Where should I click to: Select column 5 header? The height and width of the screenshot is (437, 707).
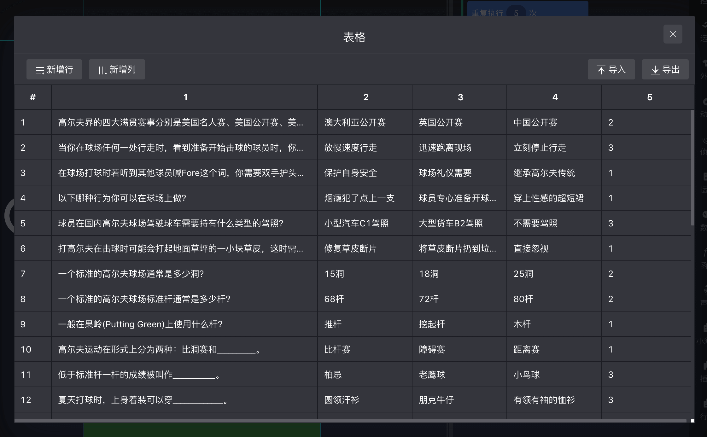pos(649,97)
